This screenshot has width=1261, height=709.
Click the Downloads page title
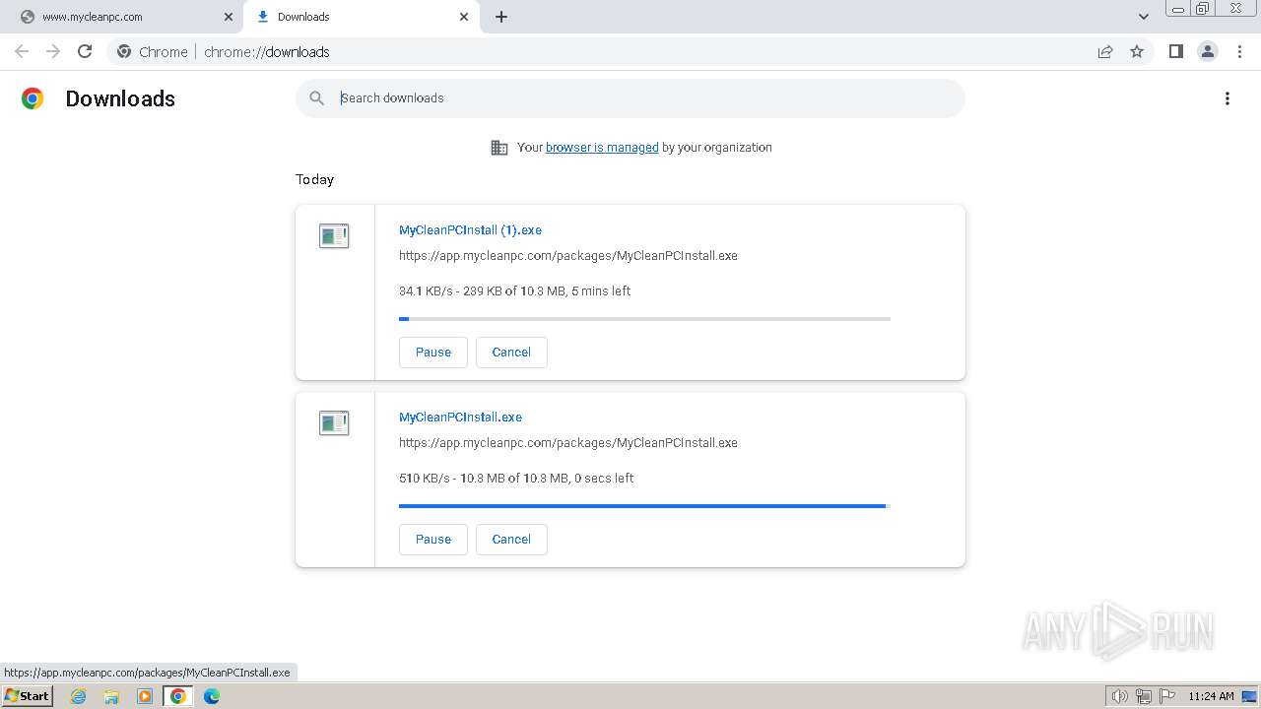point(120,98)
